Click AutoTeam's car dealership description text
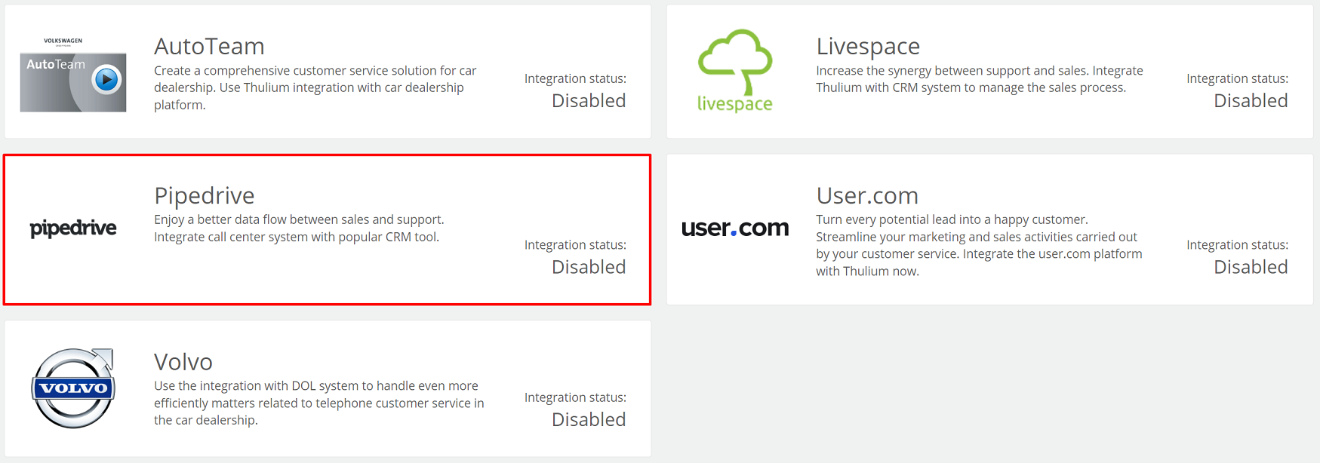Image resolution: width=1320 pixels, height=463 pixels. coord(315,87)
